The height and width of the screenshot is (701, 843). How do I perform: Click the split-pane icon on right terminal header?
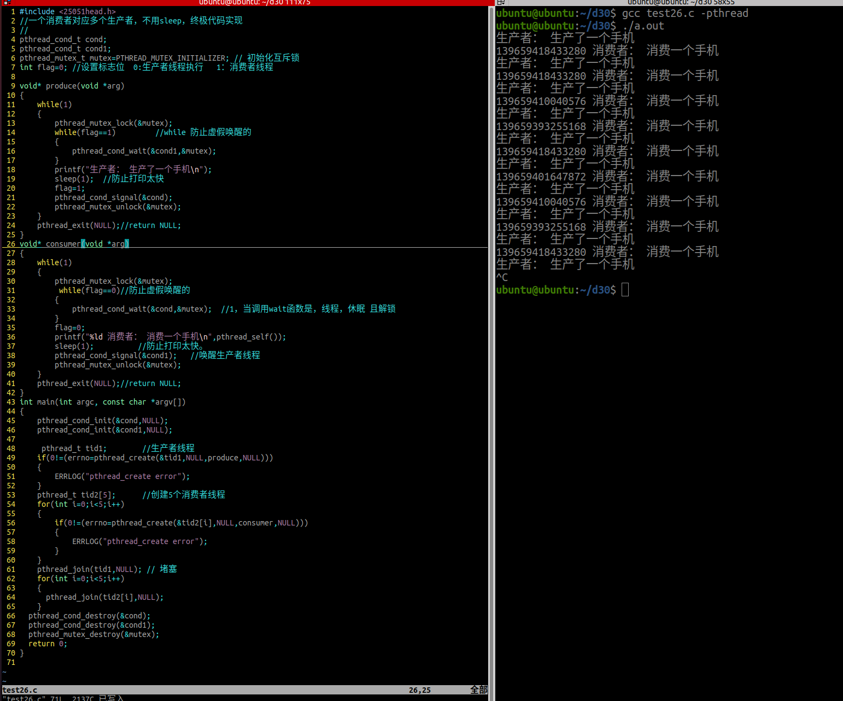(501, 3)
